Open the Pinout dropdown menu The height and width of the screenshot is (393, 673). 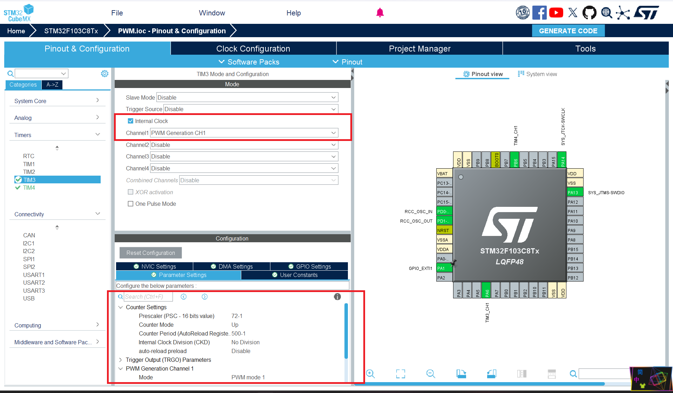pos(347,62)
